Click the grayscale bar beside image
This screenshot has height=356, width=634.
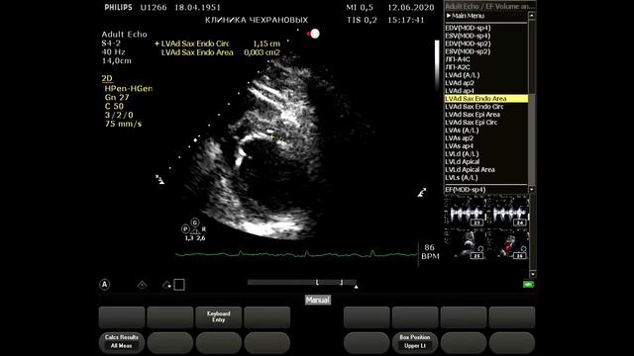coord(437,66)
